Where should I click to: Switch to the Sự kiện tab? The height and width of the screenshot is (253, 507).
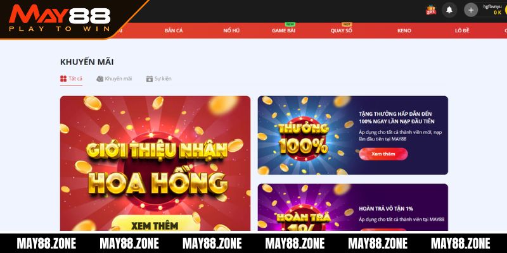[x=163, y=78]
